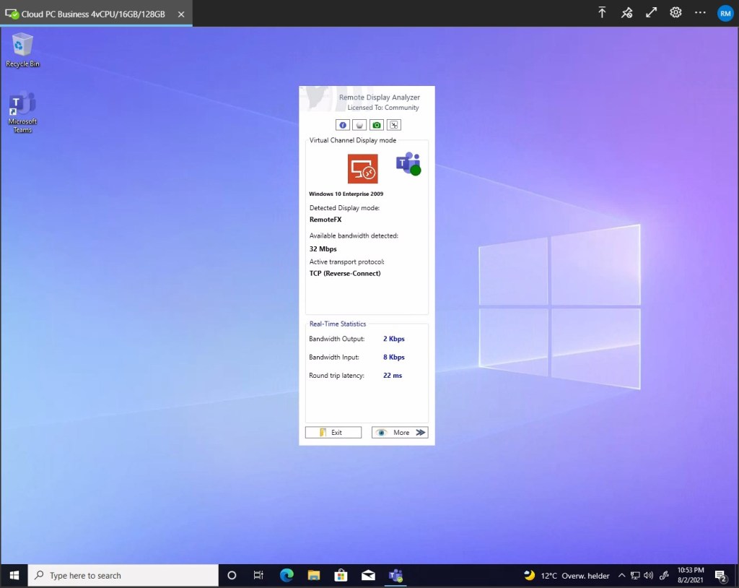Expand the More panel
Screen dimensions: 739x588
coord(400,432)
